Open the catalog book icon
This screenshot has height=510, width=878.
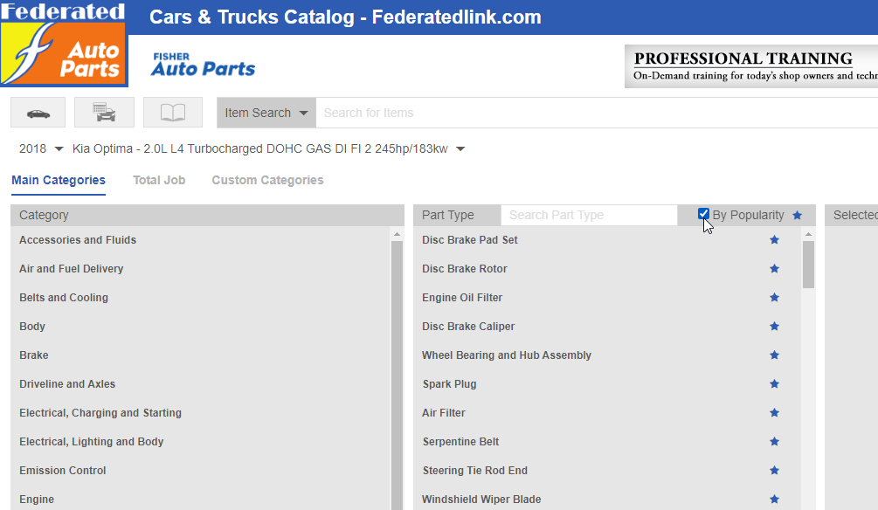point(173,113)
